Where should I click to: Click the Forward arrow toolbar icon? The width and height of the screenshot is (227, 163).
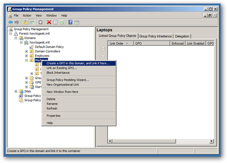[17, 22]
